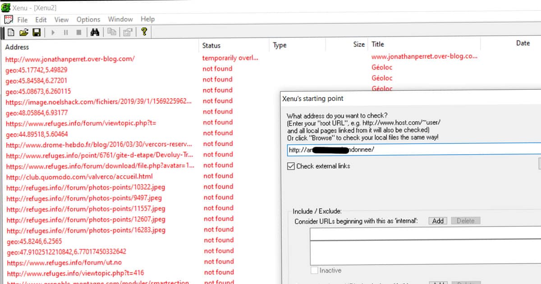Click the root URL address input field
The image size is (541, 284).
point(414,150)
